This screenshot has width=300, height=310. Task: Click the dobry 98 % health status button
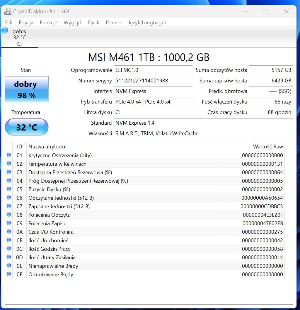27,89
